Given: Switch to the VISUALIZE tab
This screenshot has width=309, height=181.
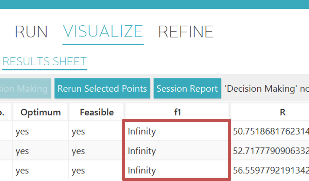Looking at the screenshot, I should click(x=103, y=32).
